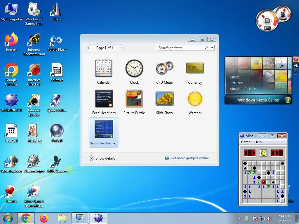This screenshot has width=299, height=224.
Task: Launch the Chess desktop shortcut
Action: 57,12
